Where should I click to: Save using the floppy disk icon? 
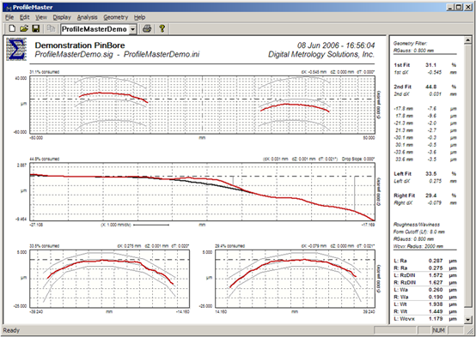[x=36, y=29]
